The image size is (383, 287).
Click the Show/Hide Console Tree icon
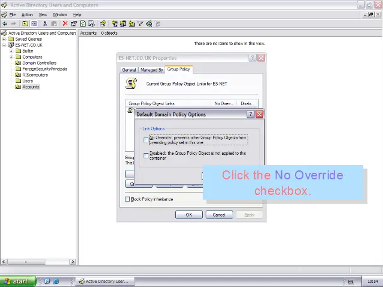pyautogui.click(x=34, y=24)
